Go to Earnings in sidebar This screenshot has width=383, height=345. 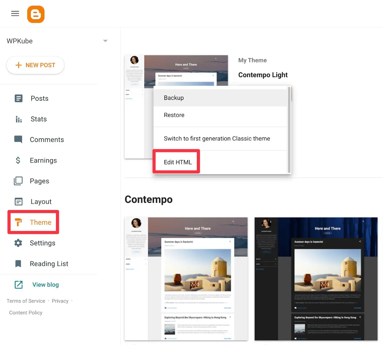(43, 160)
